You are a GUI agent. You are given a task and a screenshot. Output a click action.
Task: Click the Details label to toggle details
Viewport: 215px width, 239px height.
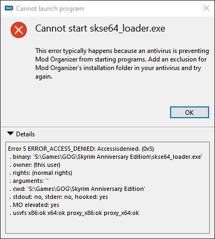click(x=25, y=134)
